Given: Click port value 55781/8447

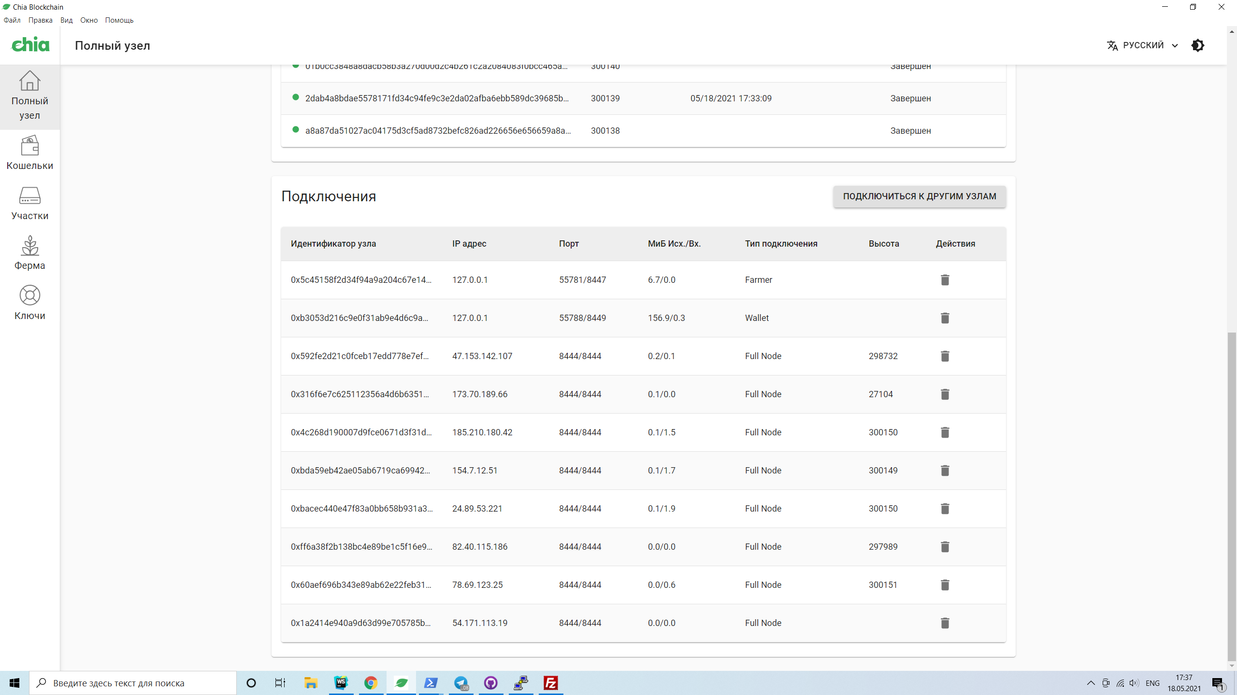Looking at the screenshot, I should [x=582, y=280].
